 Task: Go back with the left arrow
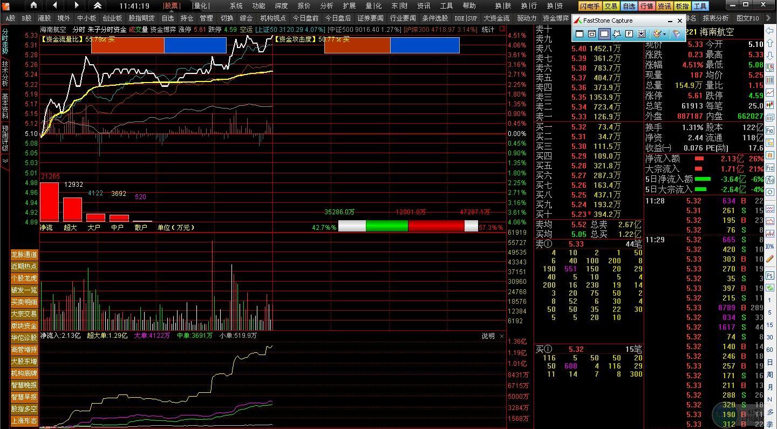(x=55, y=5)
